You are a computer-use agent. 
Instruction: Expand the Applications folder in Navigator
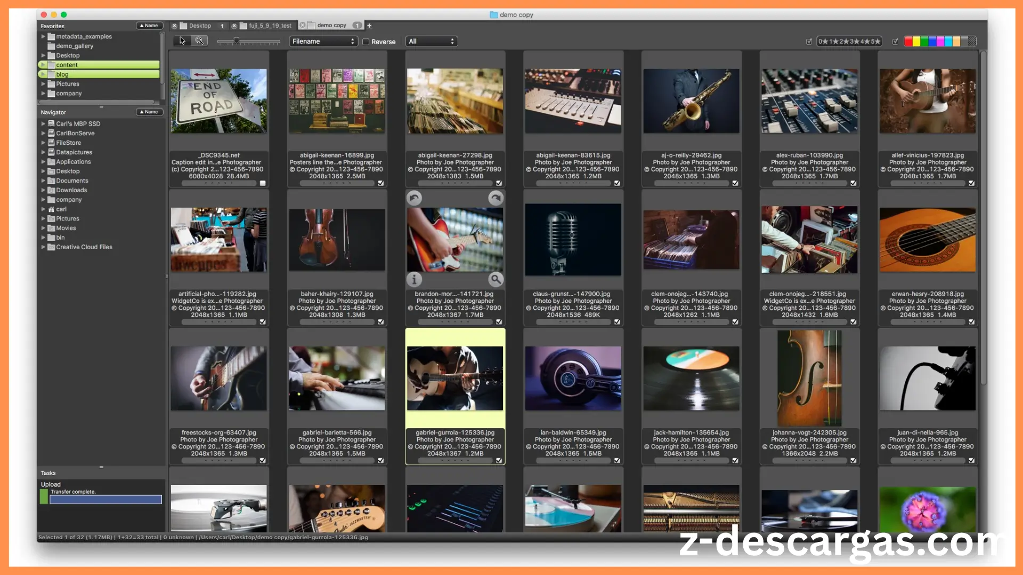pyautogui.click(x=43, y=162)
